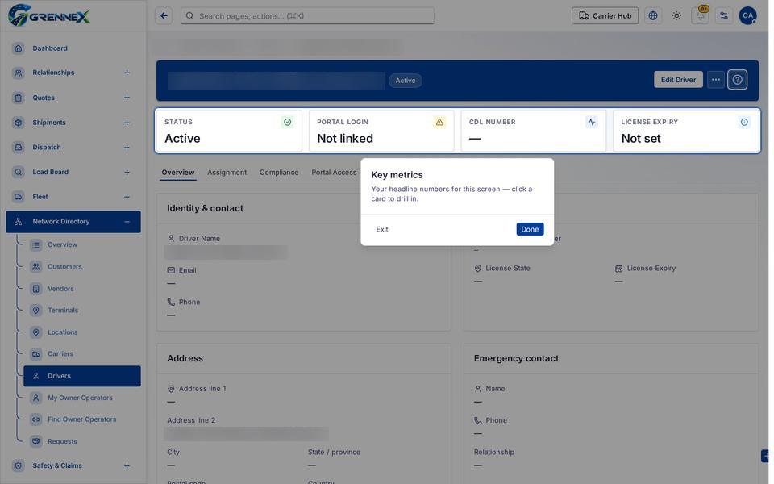774x484 pixels.
Task: Open the Dashboard page
Action: coord(50,48)
